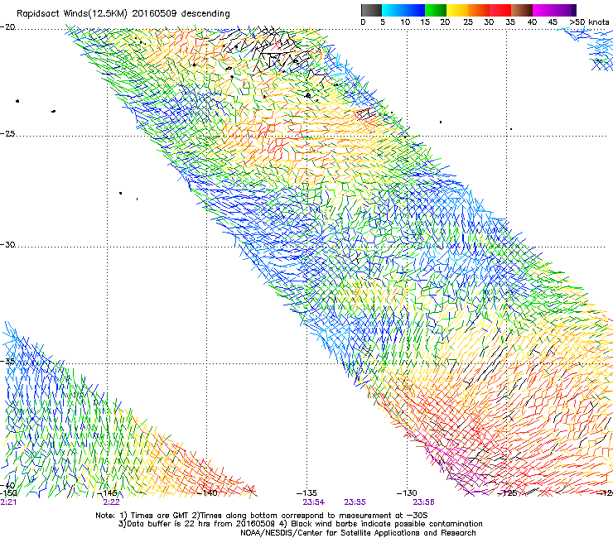613x538 pixels.
Task: Click the "23:54" swath time label
Action: click(313, 502)
